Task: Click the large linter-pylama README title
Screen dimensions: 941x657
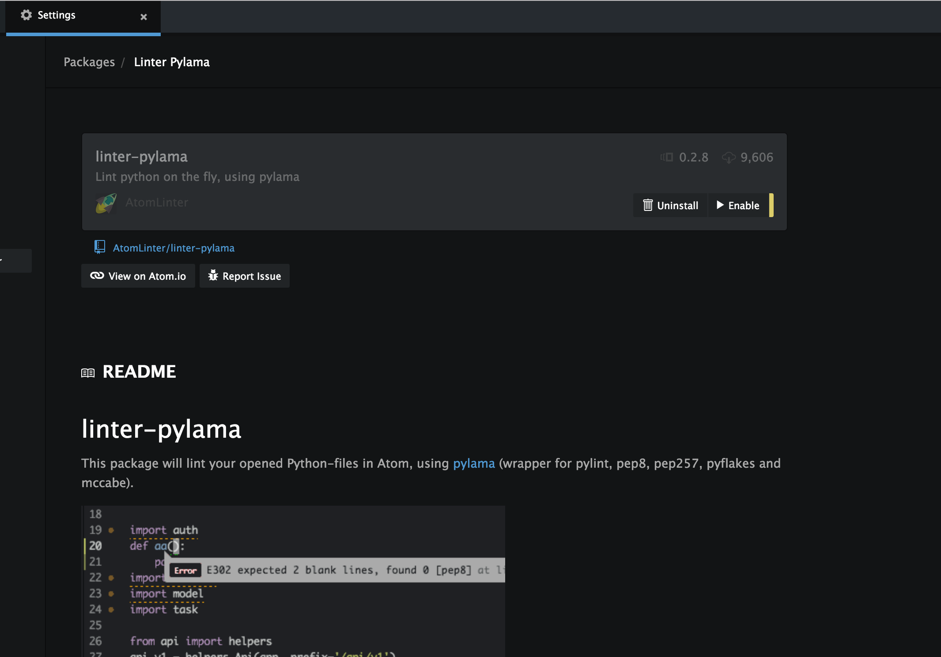Action: coord(162,429)
